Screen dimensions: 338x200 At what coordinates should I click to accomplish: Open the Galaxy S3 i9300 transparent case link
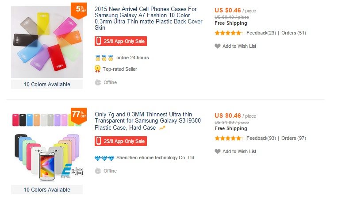tap(149, 121)
